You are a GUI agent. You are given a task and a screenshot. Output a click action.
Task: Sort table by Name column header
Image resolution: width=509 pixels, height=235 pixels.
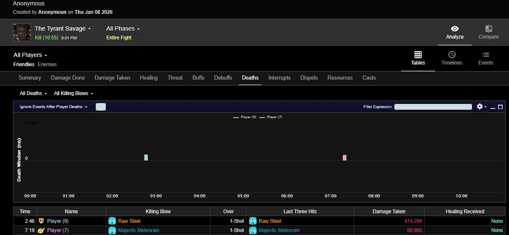71,212
